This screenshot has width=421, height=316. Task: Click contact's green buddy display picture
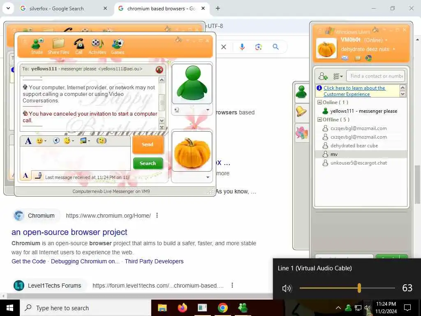tap(192, 84)
